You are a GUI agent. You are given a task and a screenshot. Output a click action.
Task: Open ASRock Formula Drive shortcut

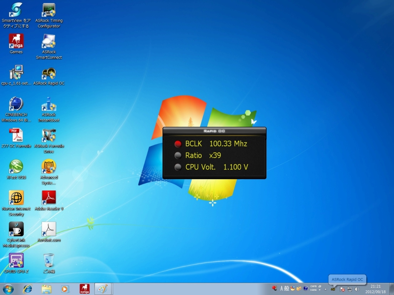(49, 141)
